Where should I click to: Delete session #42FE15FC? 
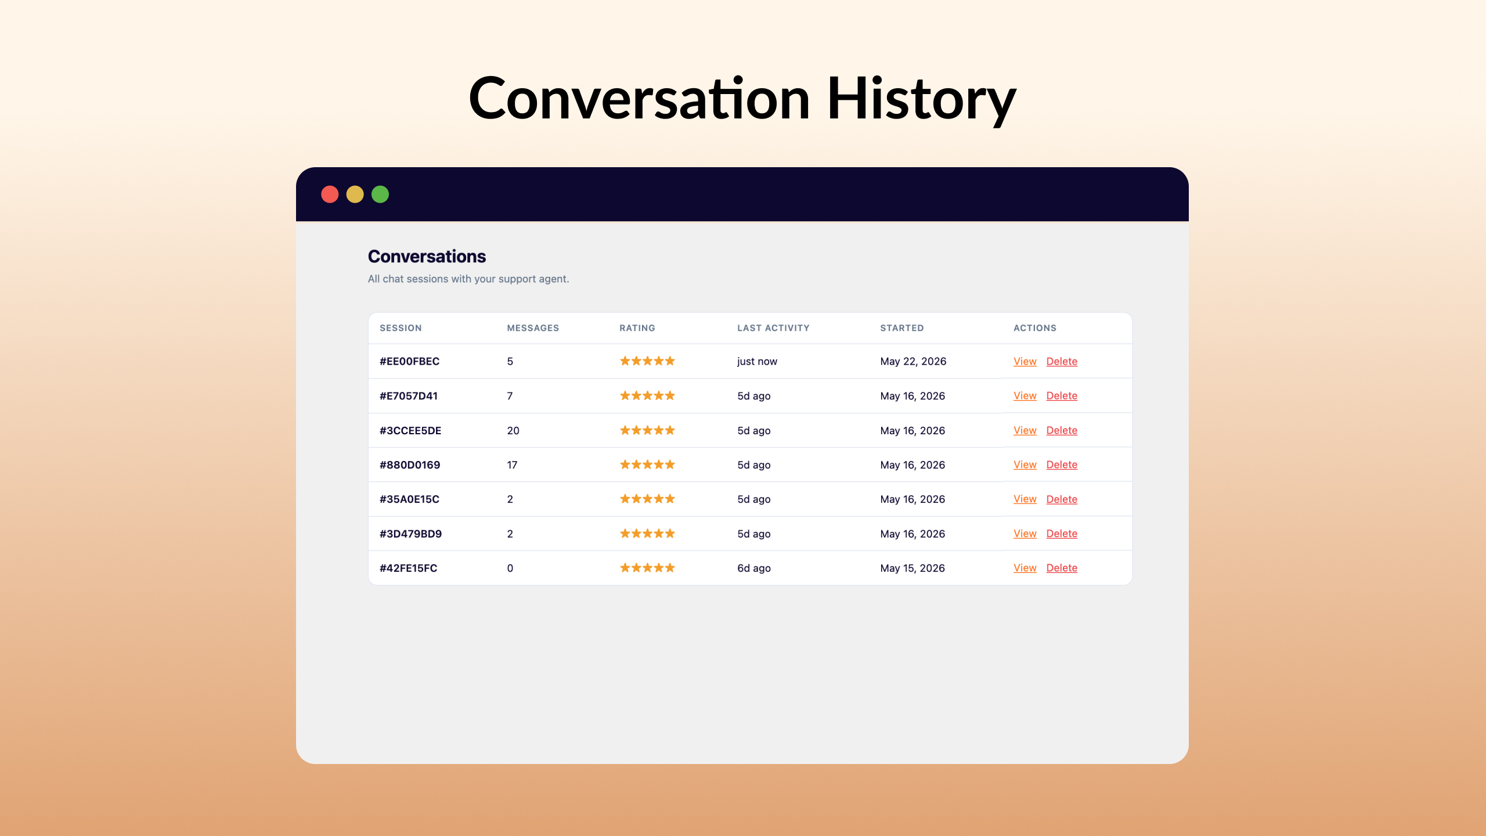pyautogui.click(x=1062, y=568)
